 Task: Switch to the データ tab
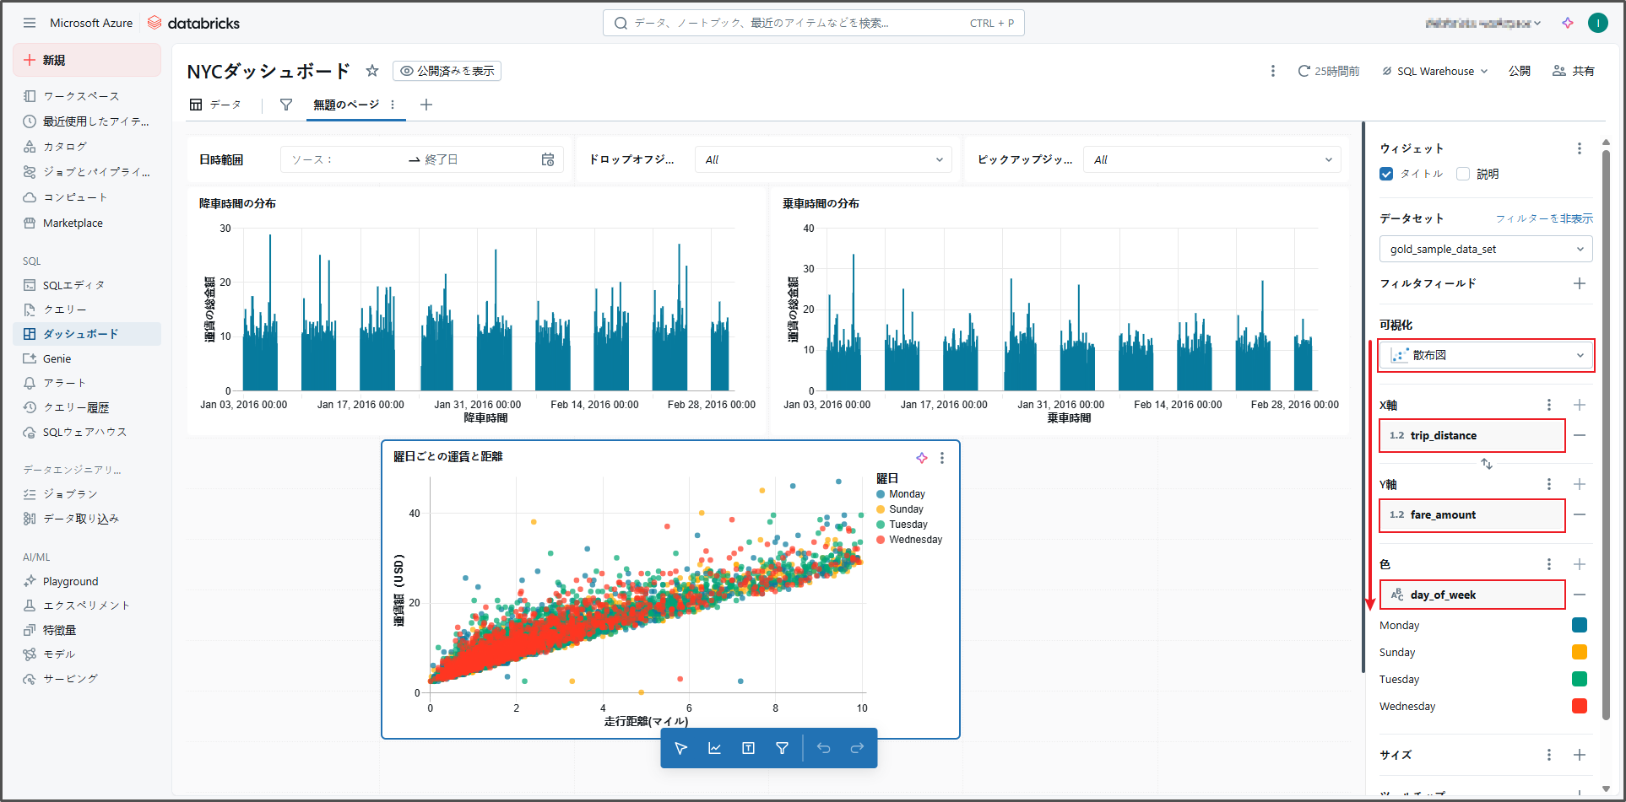216,105
